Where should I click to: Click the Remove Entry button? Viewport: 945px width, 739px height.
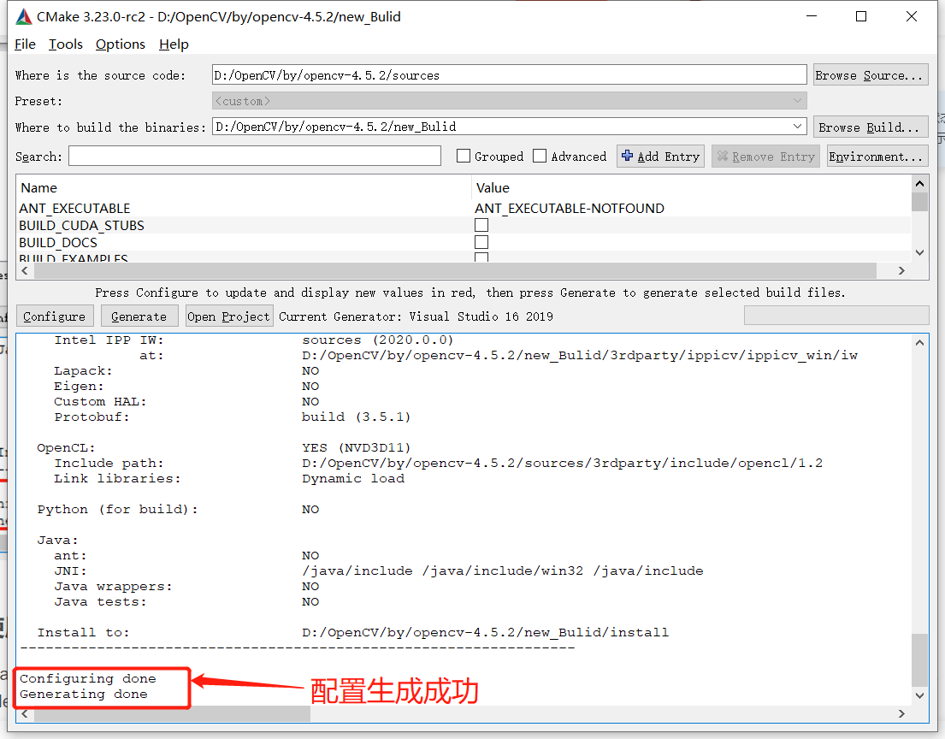point(765,157)
